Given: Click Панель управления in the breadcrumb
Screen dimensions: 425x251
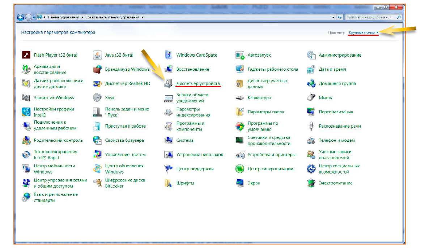Looking at the screenshot, I should pos(63,17).
